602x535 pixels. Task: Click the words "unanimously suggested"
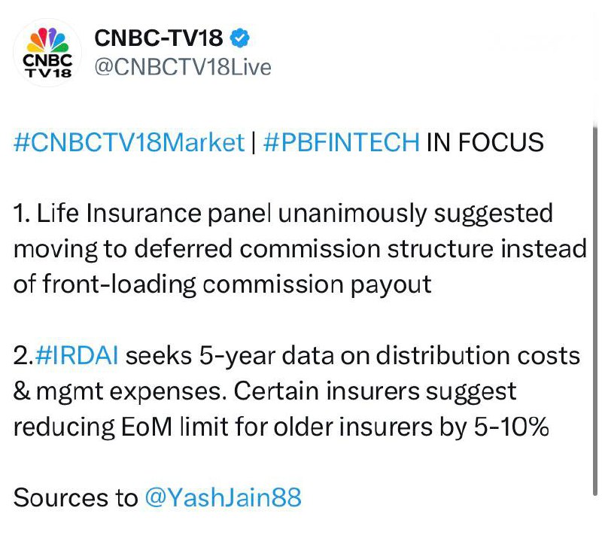point(416,213)
